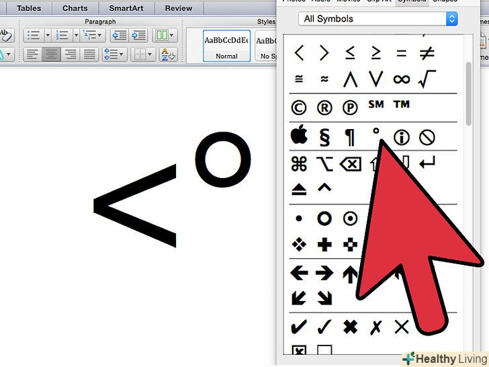Insert the right arrow symbol
This screenshot has height=367, width=489.
tap(324, 273)
